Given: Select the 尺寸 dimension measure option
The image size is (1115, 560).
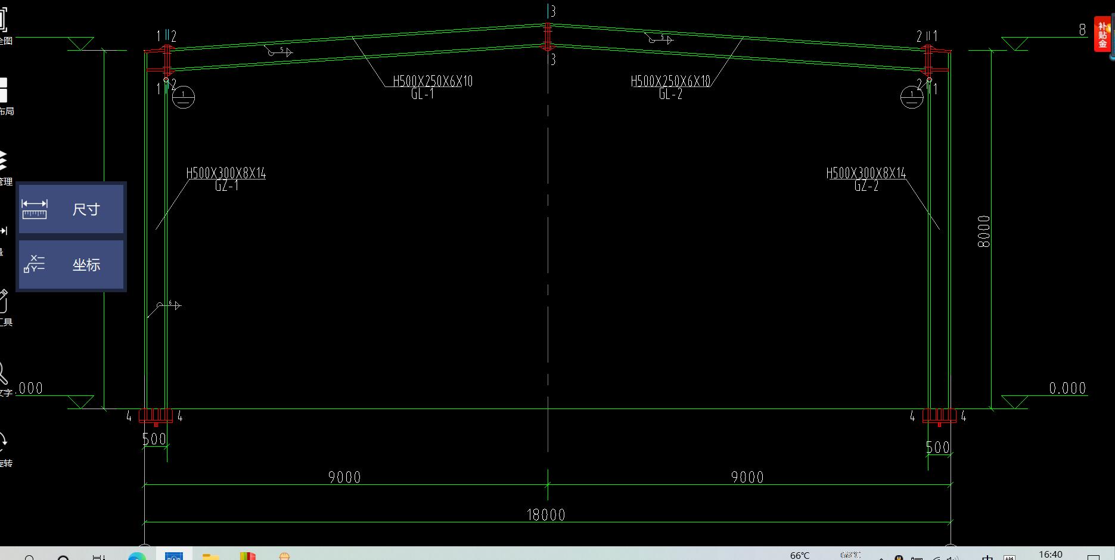Looking at the screenshot, I should [x=71, y=209].
